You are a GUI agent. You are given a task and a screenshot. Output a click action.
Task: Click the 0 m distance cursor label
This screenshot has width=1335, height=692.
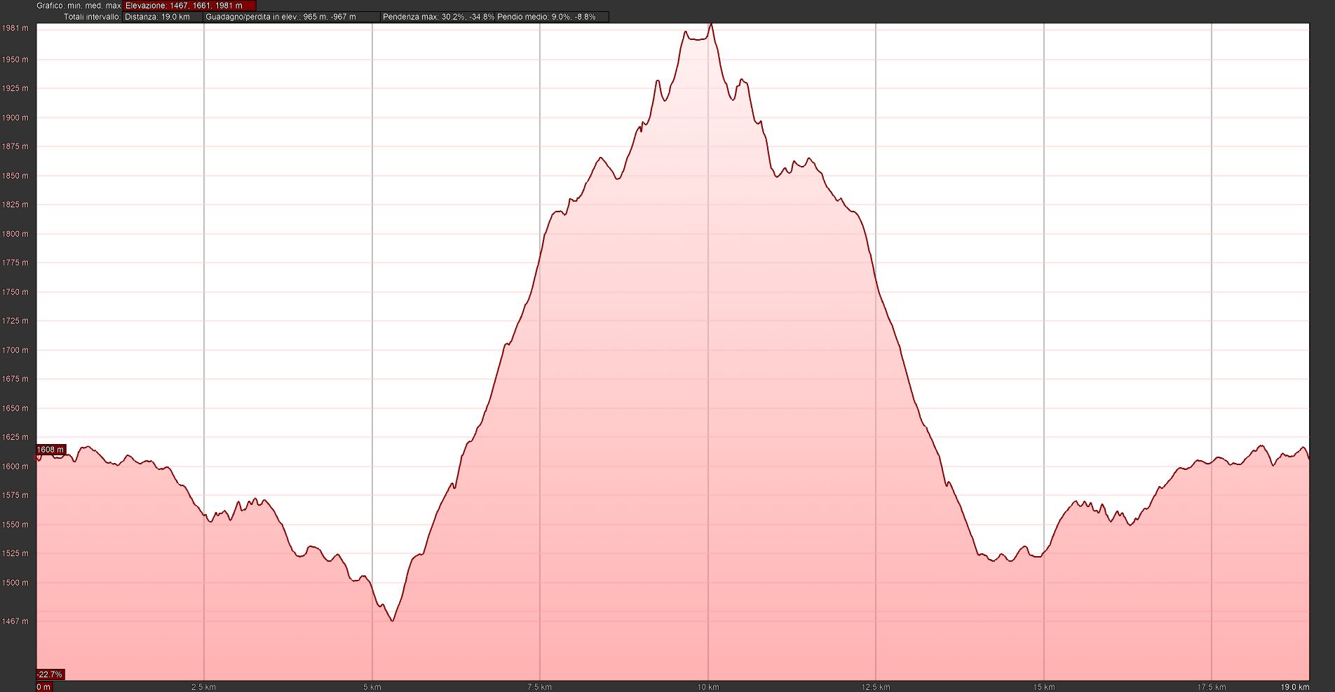[x=43, y=687]
